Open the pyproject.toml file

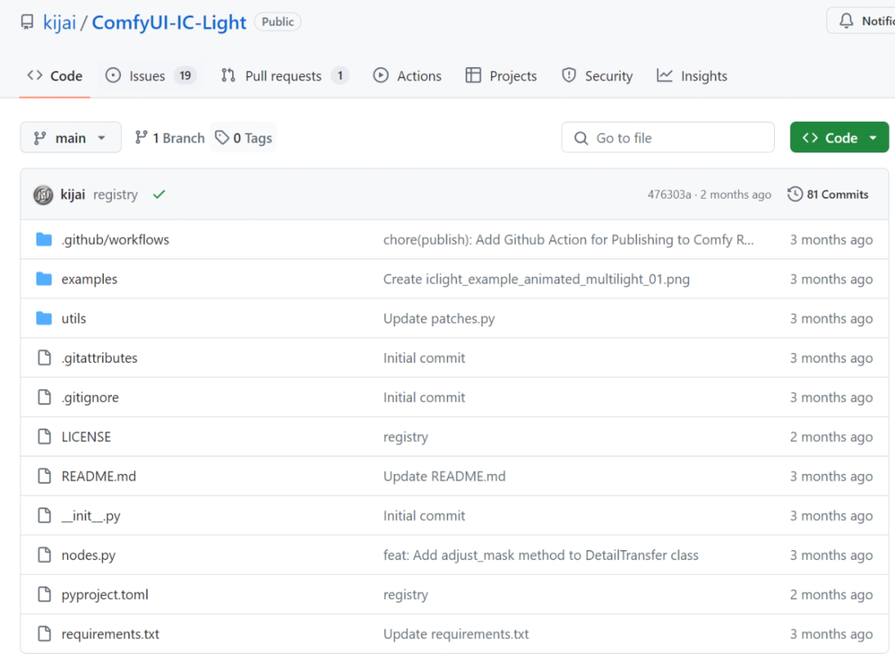pyautogui.click(x=105, y=595)
